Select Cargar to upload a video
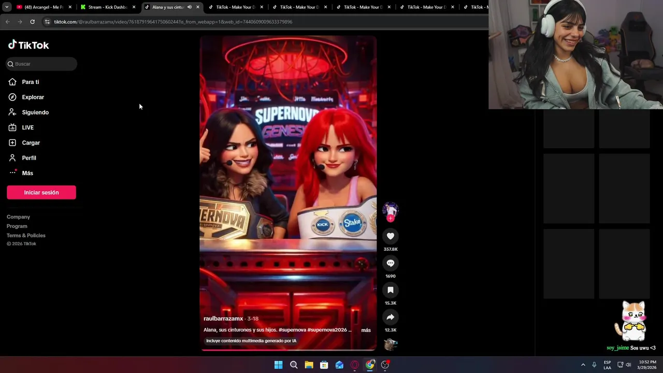This screenshot has height=373, width=663. coord(31,142)
